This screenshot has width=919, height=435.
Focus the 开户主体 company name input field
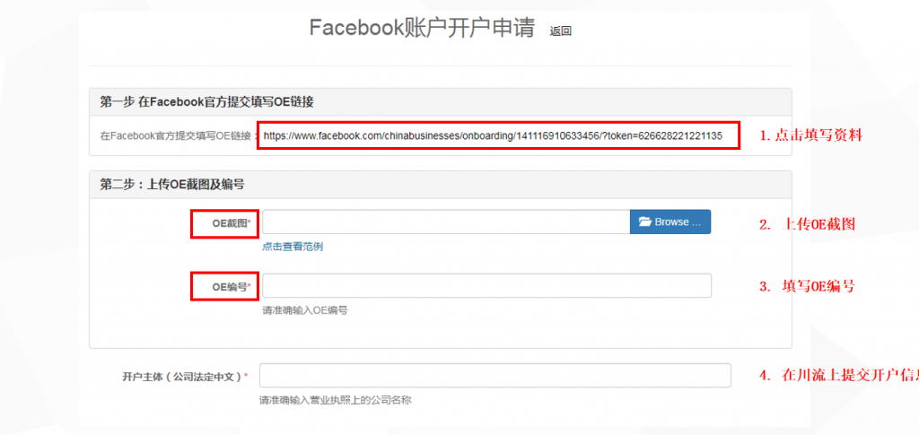(495, 375)
